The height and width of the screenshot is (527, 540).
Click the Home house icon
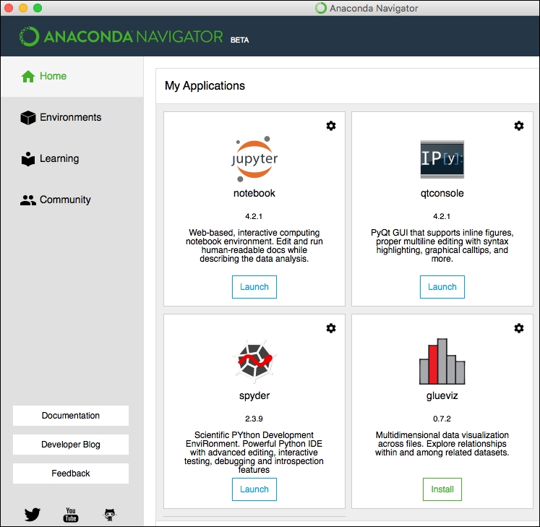[28, 76]
